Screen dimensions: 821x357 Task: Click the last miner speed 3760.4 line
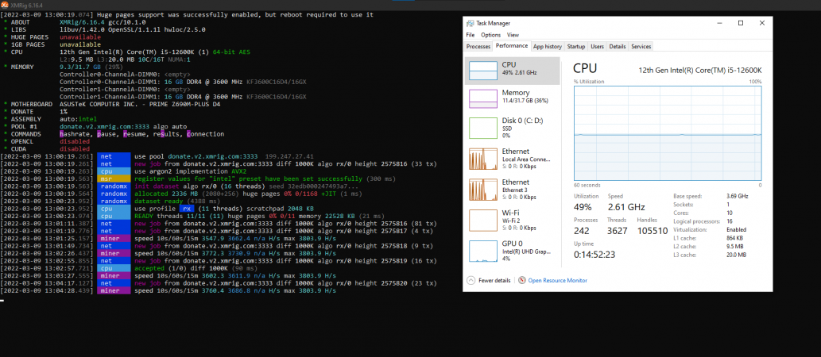(168, 290)
